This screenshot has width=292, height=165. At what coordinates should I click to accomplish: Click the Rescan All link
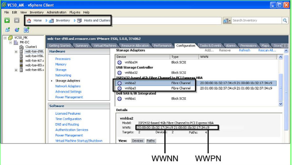(x=267, y=50)
